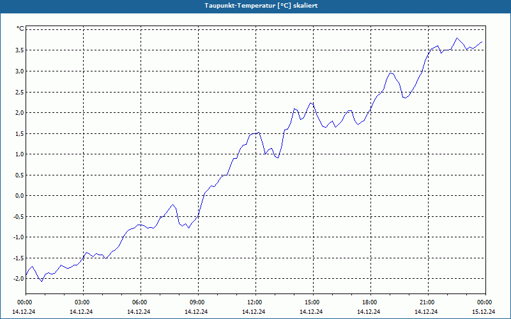This screenshot has width=511, height=319.
Task: Click the '14.12.24' date beneath 06:00
Action: 139,312
